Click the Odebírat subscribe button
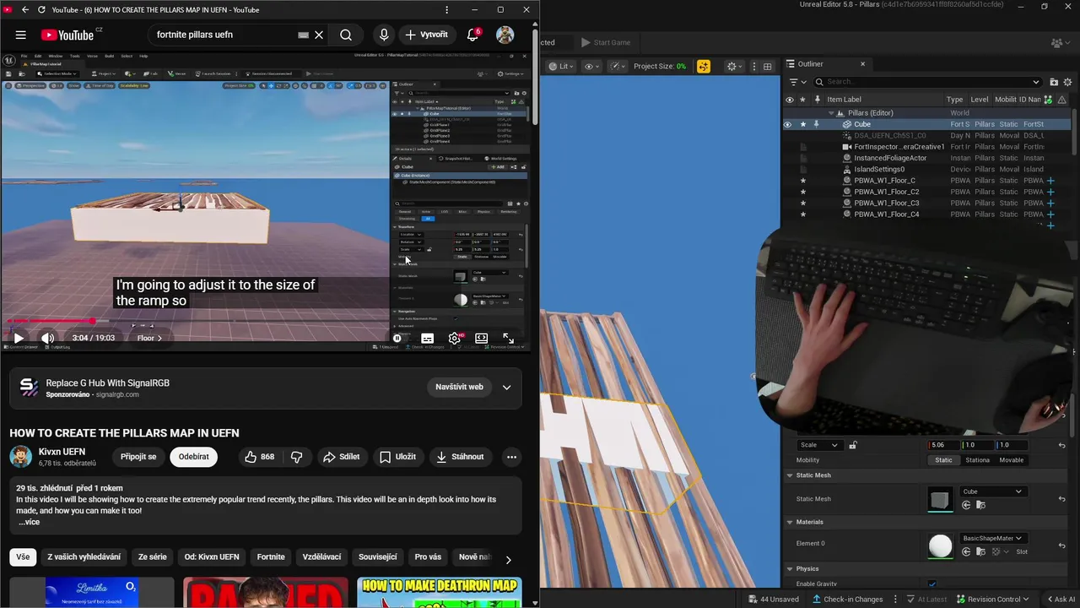Screen dimensions: 1080x608 tap(193, 457)
